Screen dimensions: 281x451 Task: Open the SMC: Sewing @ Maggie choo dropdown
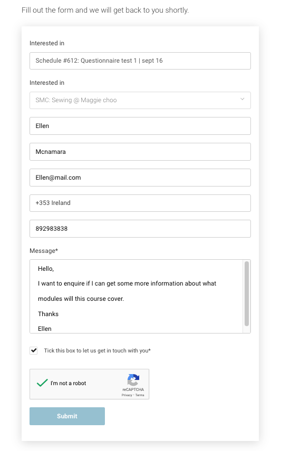(140, 101)
